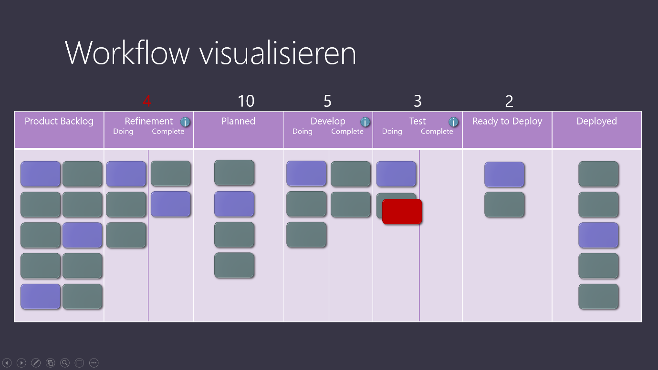The width and height of the screenshot is (658, 370).
Task: Open the pen and laser pointer tools
Action: click(36, 363)
